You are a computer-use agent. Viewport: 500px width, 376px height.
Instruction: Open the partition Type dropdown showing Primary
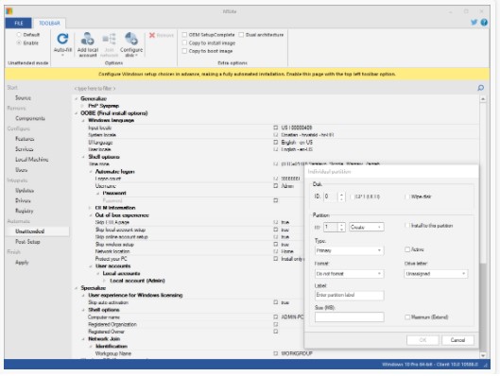point(349,250)
